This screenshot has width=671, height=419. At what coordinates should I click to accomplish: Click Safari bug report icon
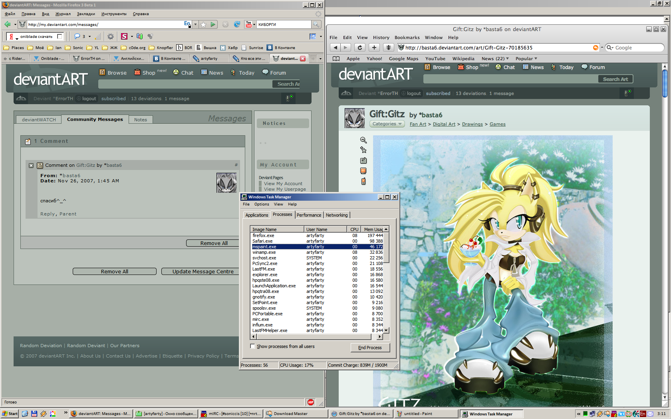click(388, 47)
